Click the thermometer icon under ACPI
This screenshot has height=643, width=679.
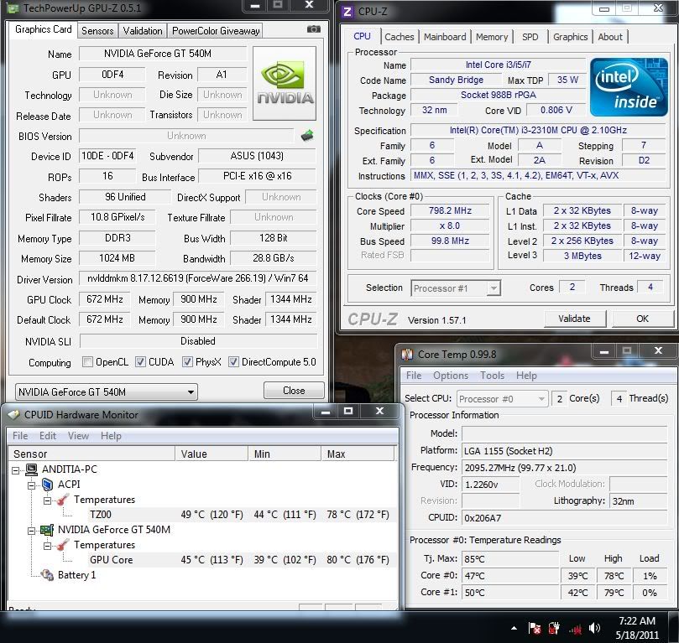(63, 500)
